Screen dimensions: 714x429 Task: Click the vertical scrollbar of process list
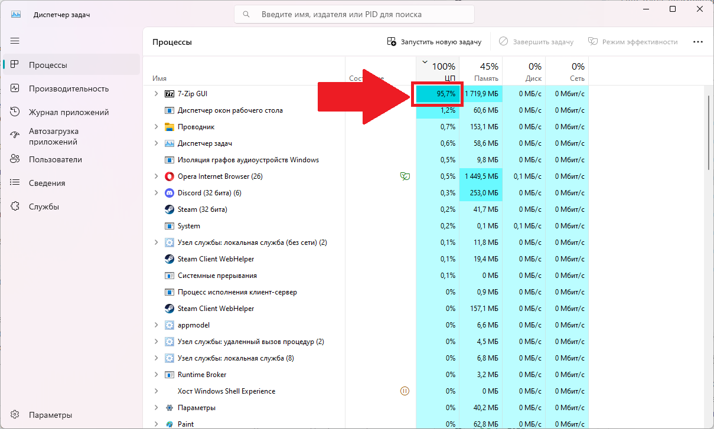click(708, 133)
